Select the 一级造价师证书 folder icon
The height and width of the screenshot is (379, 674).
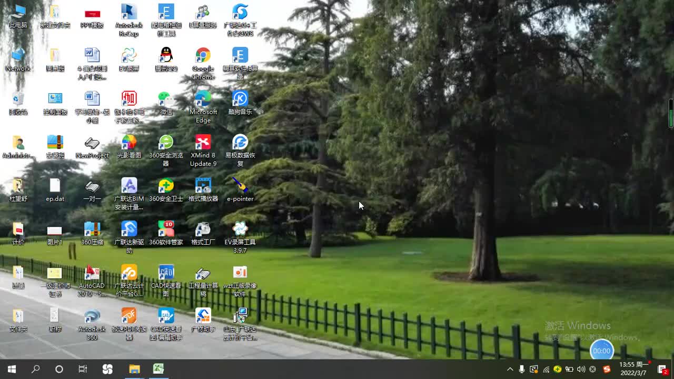point(55,281)
